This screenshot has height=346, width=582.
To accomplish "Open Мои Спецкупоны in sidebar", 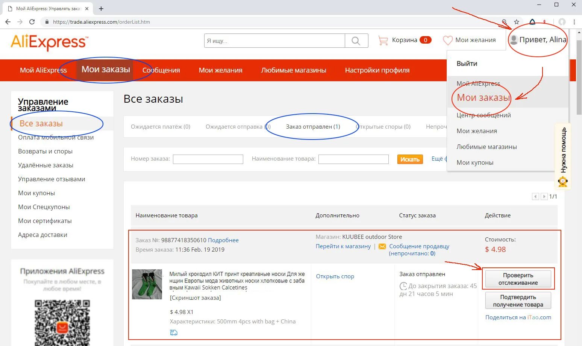I will coord(44,207).
